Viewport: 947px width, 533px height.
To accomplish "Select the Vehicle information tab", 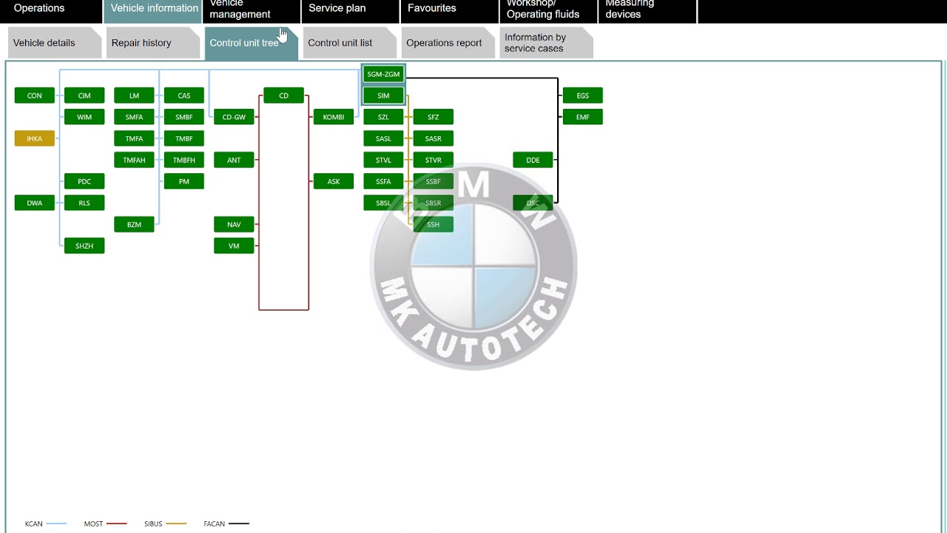I will [153, 10].
